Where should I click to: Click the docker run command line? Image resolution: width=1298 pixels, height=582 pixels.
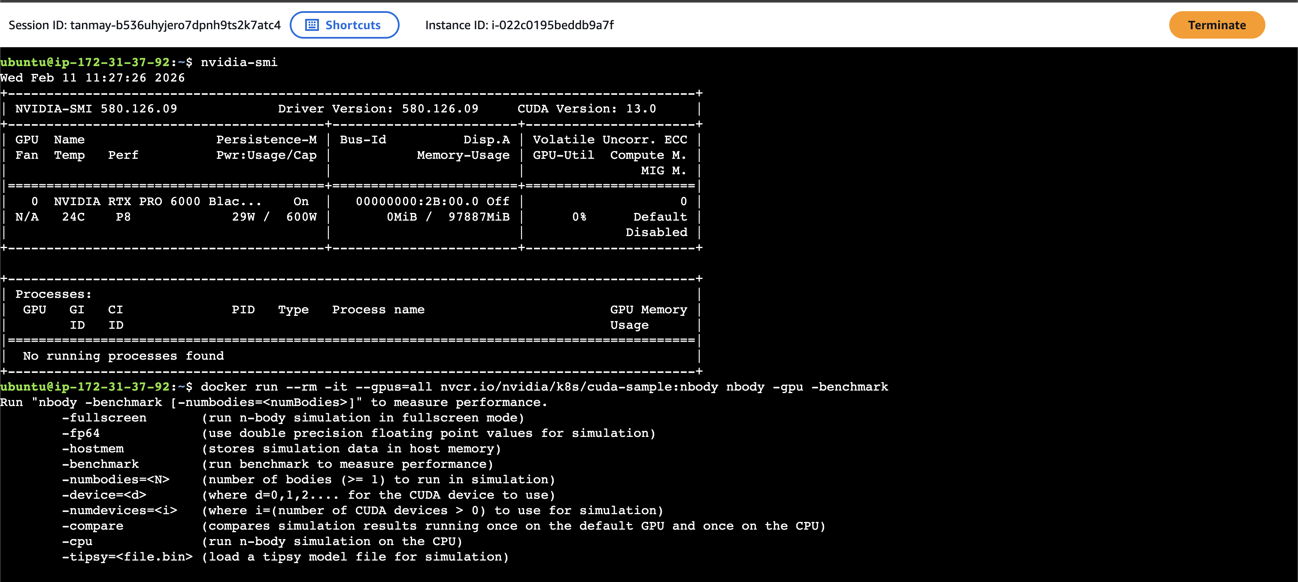coord(544,387)
